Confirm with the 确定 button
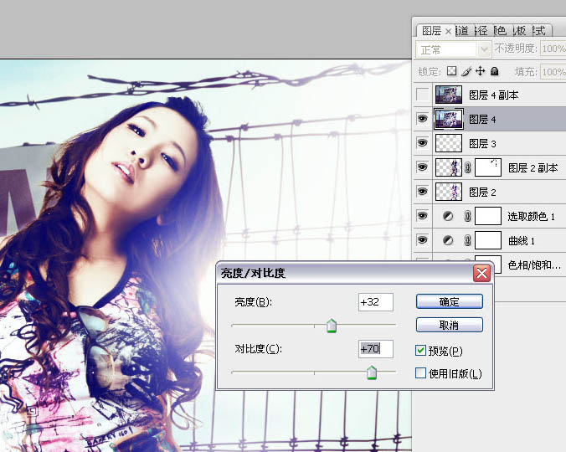This screenshot has width=566, height=452. (449, 301)
